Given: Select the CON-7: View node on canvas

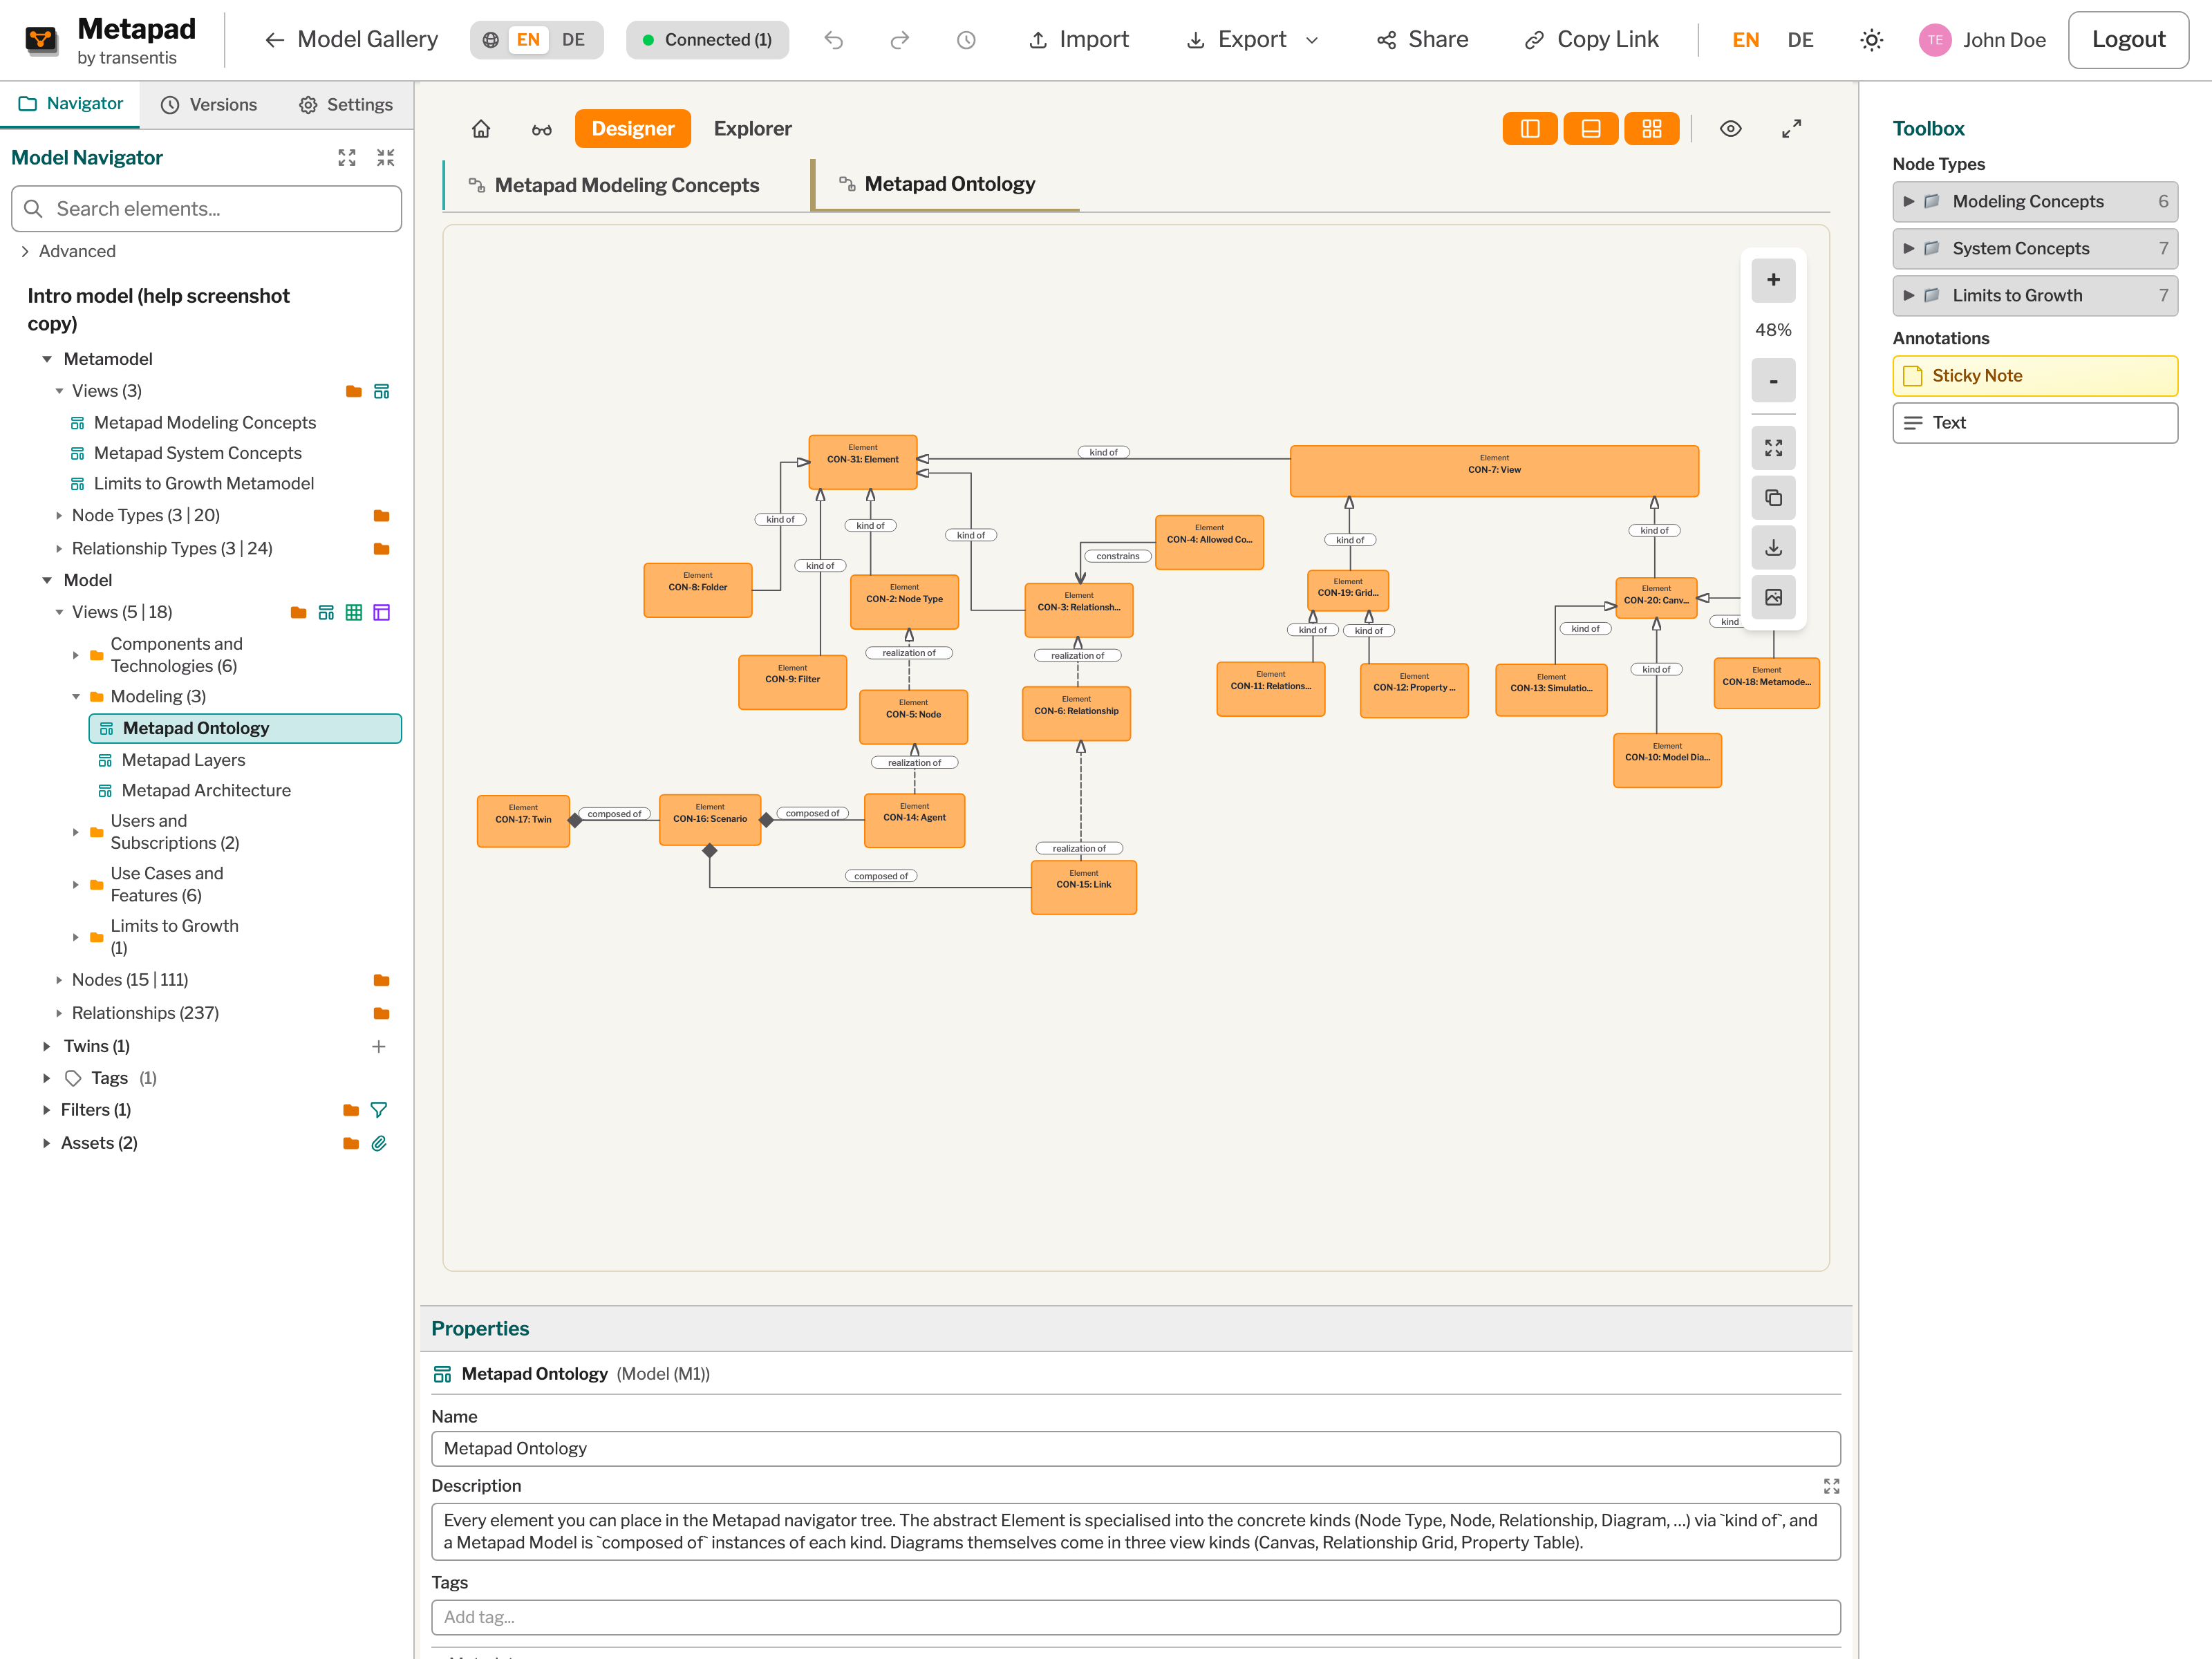Looking at the screenshot, I should [x=1494, y=471].
